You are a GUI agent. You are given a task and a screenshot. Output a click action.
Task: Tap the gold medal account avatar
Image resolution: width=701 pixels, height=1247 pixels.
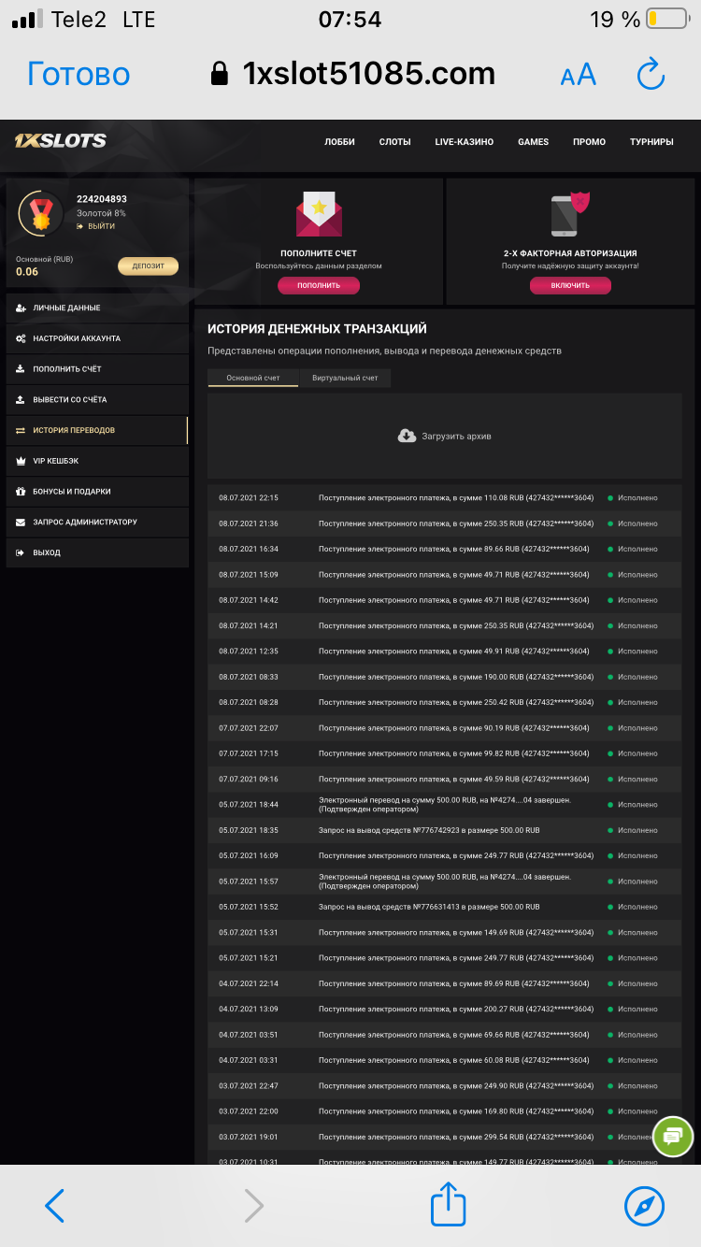pos(41,214)
